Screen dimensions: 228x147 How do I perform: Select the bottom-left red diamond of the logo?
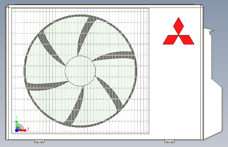(x=171, y=40)
